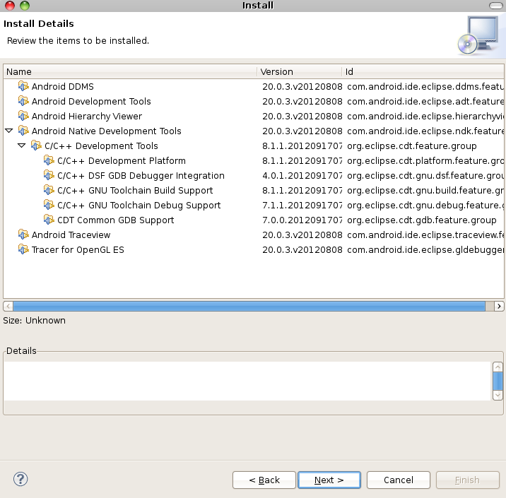Click the GNU Toolchain Build Support icon
The width and height of the screenshot is (506, 498).
coord(49,190)
